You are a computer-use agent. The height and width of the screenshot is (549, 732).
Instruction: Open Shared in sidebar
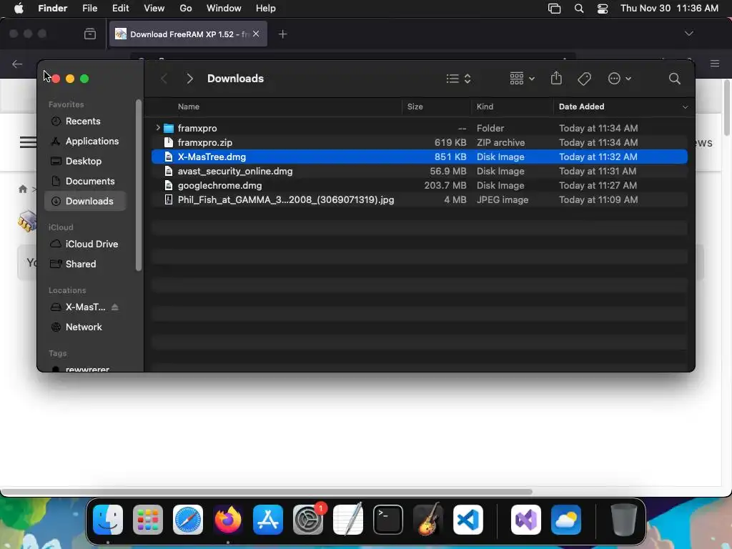click(x=86, y=264)
